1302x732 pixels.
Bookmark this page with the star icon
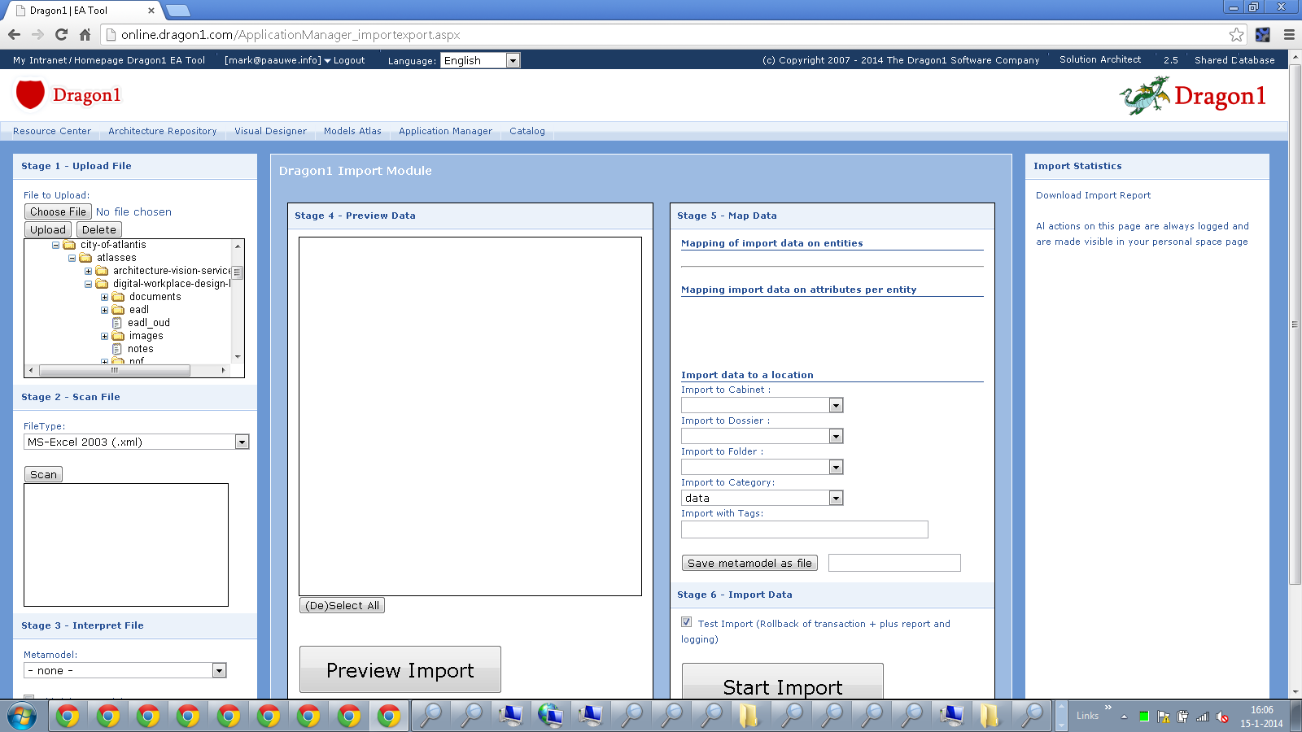pyautogui.click(x=1236, y=34)
